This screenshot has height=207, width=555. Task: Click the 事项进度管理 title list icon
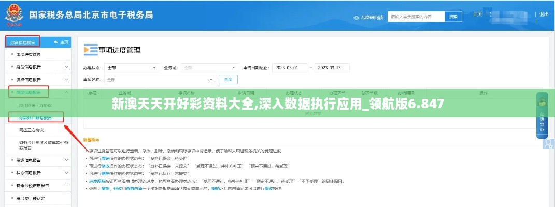(91, 50)
